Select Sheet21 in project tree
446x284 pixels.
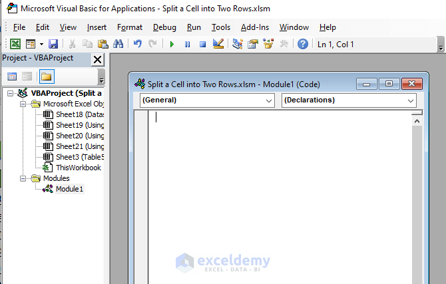pos(80,146)
